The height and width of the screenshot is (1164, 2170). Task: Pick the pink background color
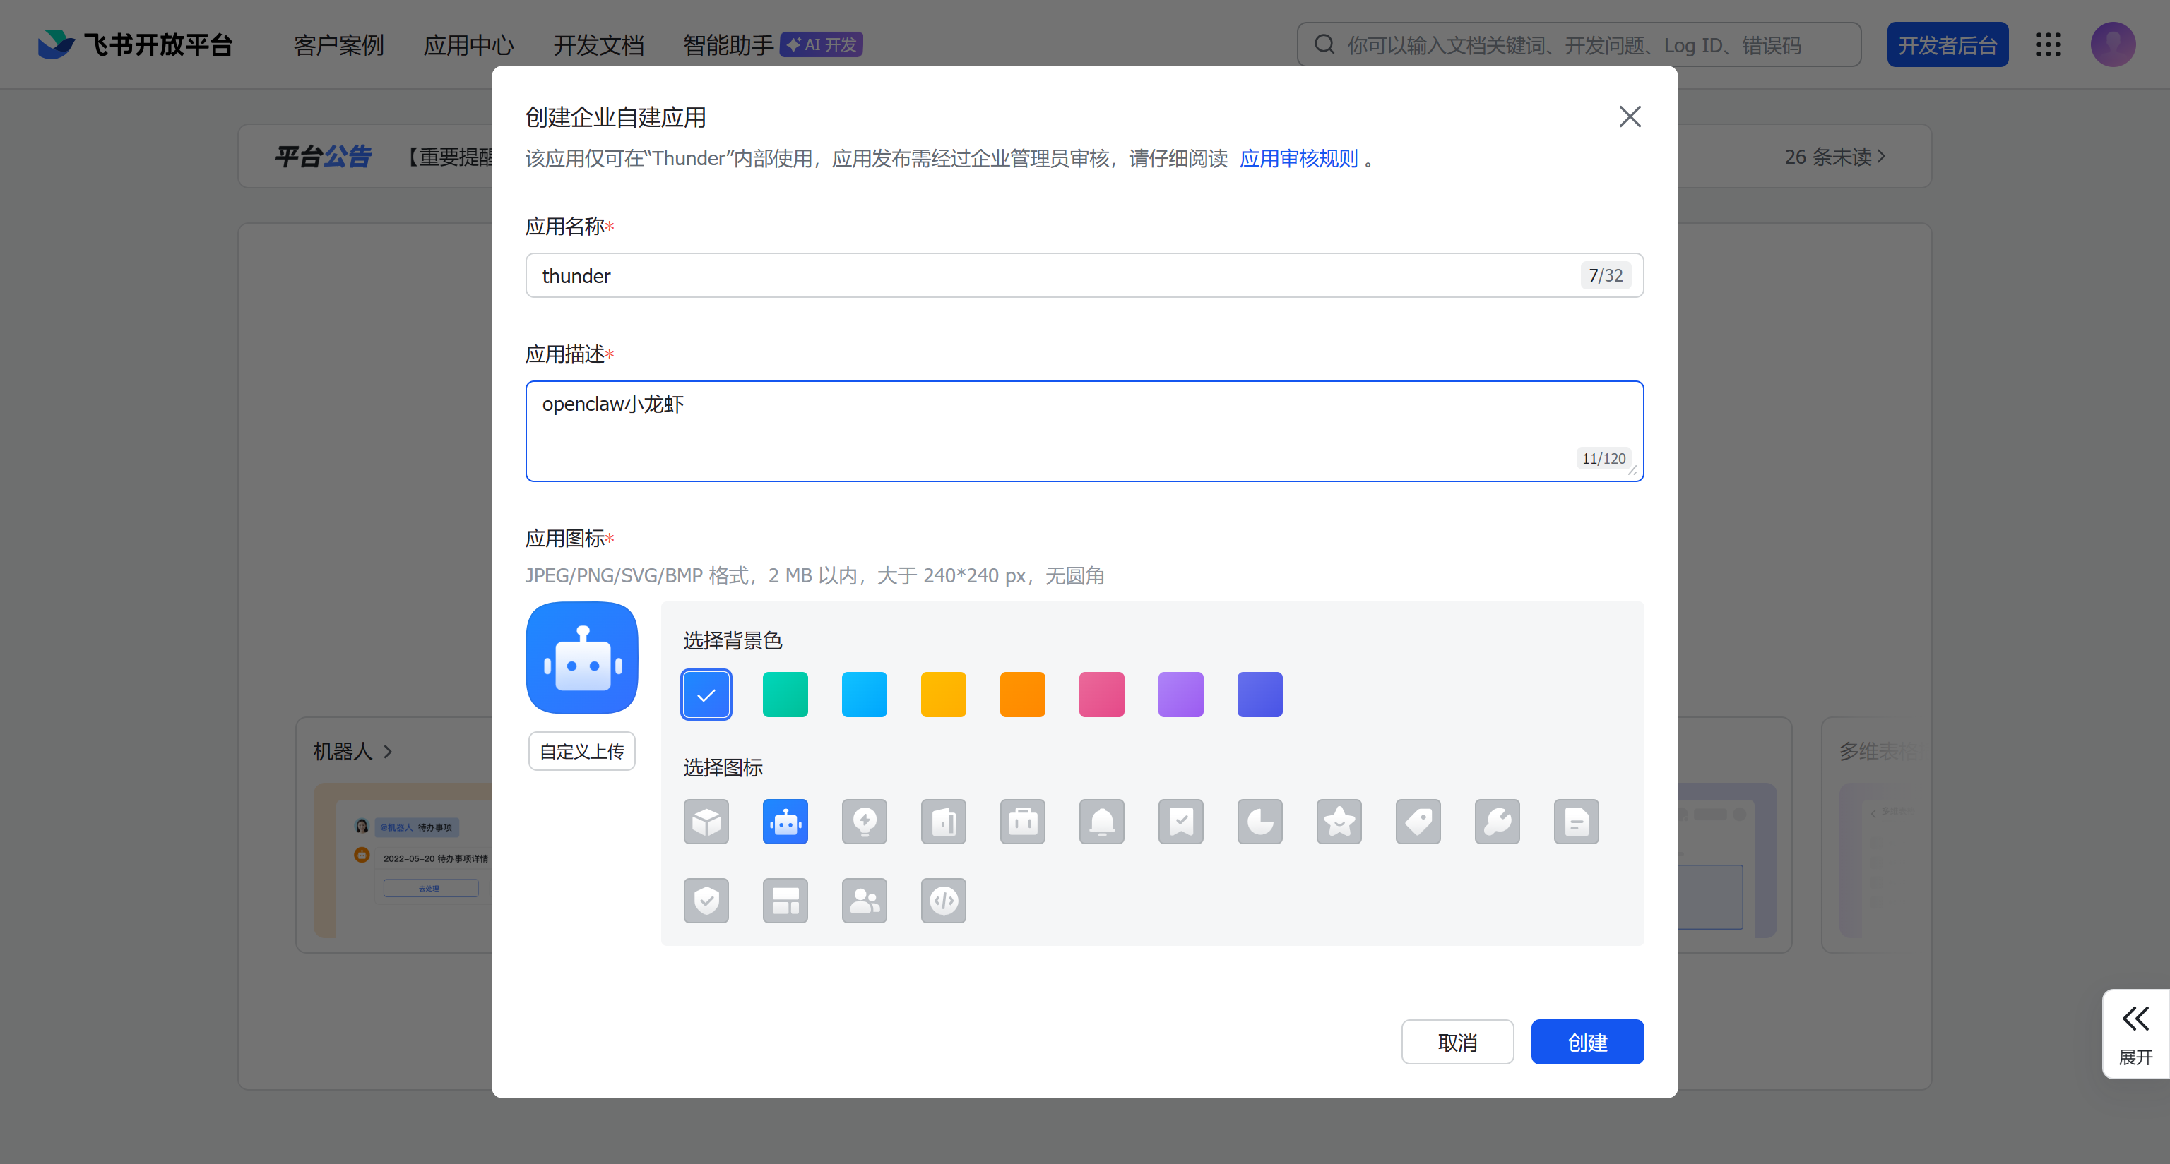1102,695
